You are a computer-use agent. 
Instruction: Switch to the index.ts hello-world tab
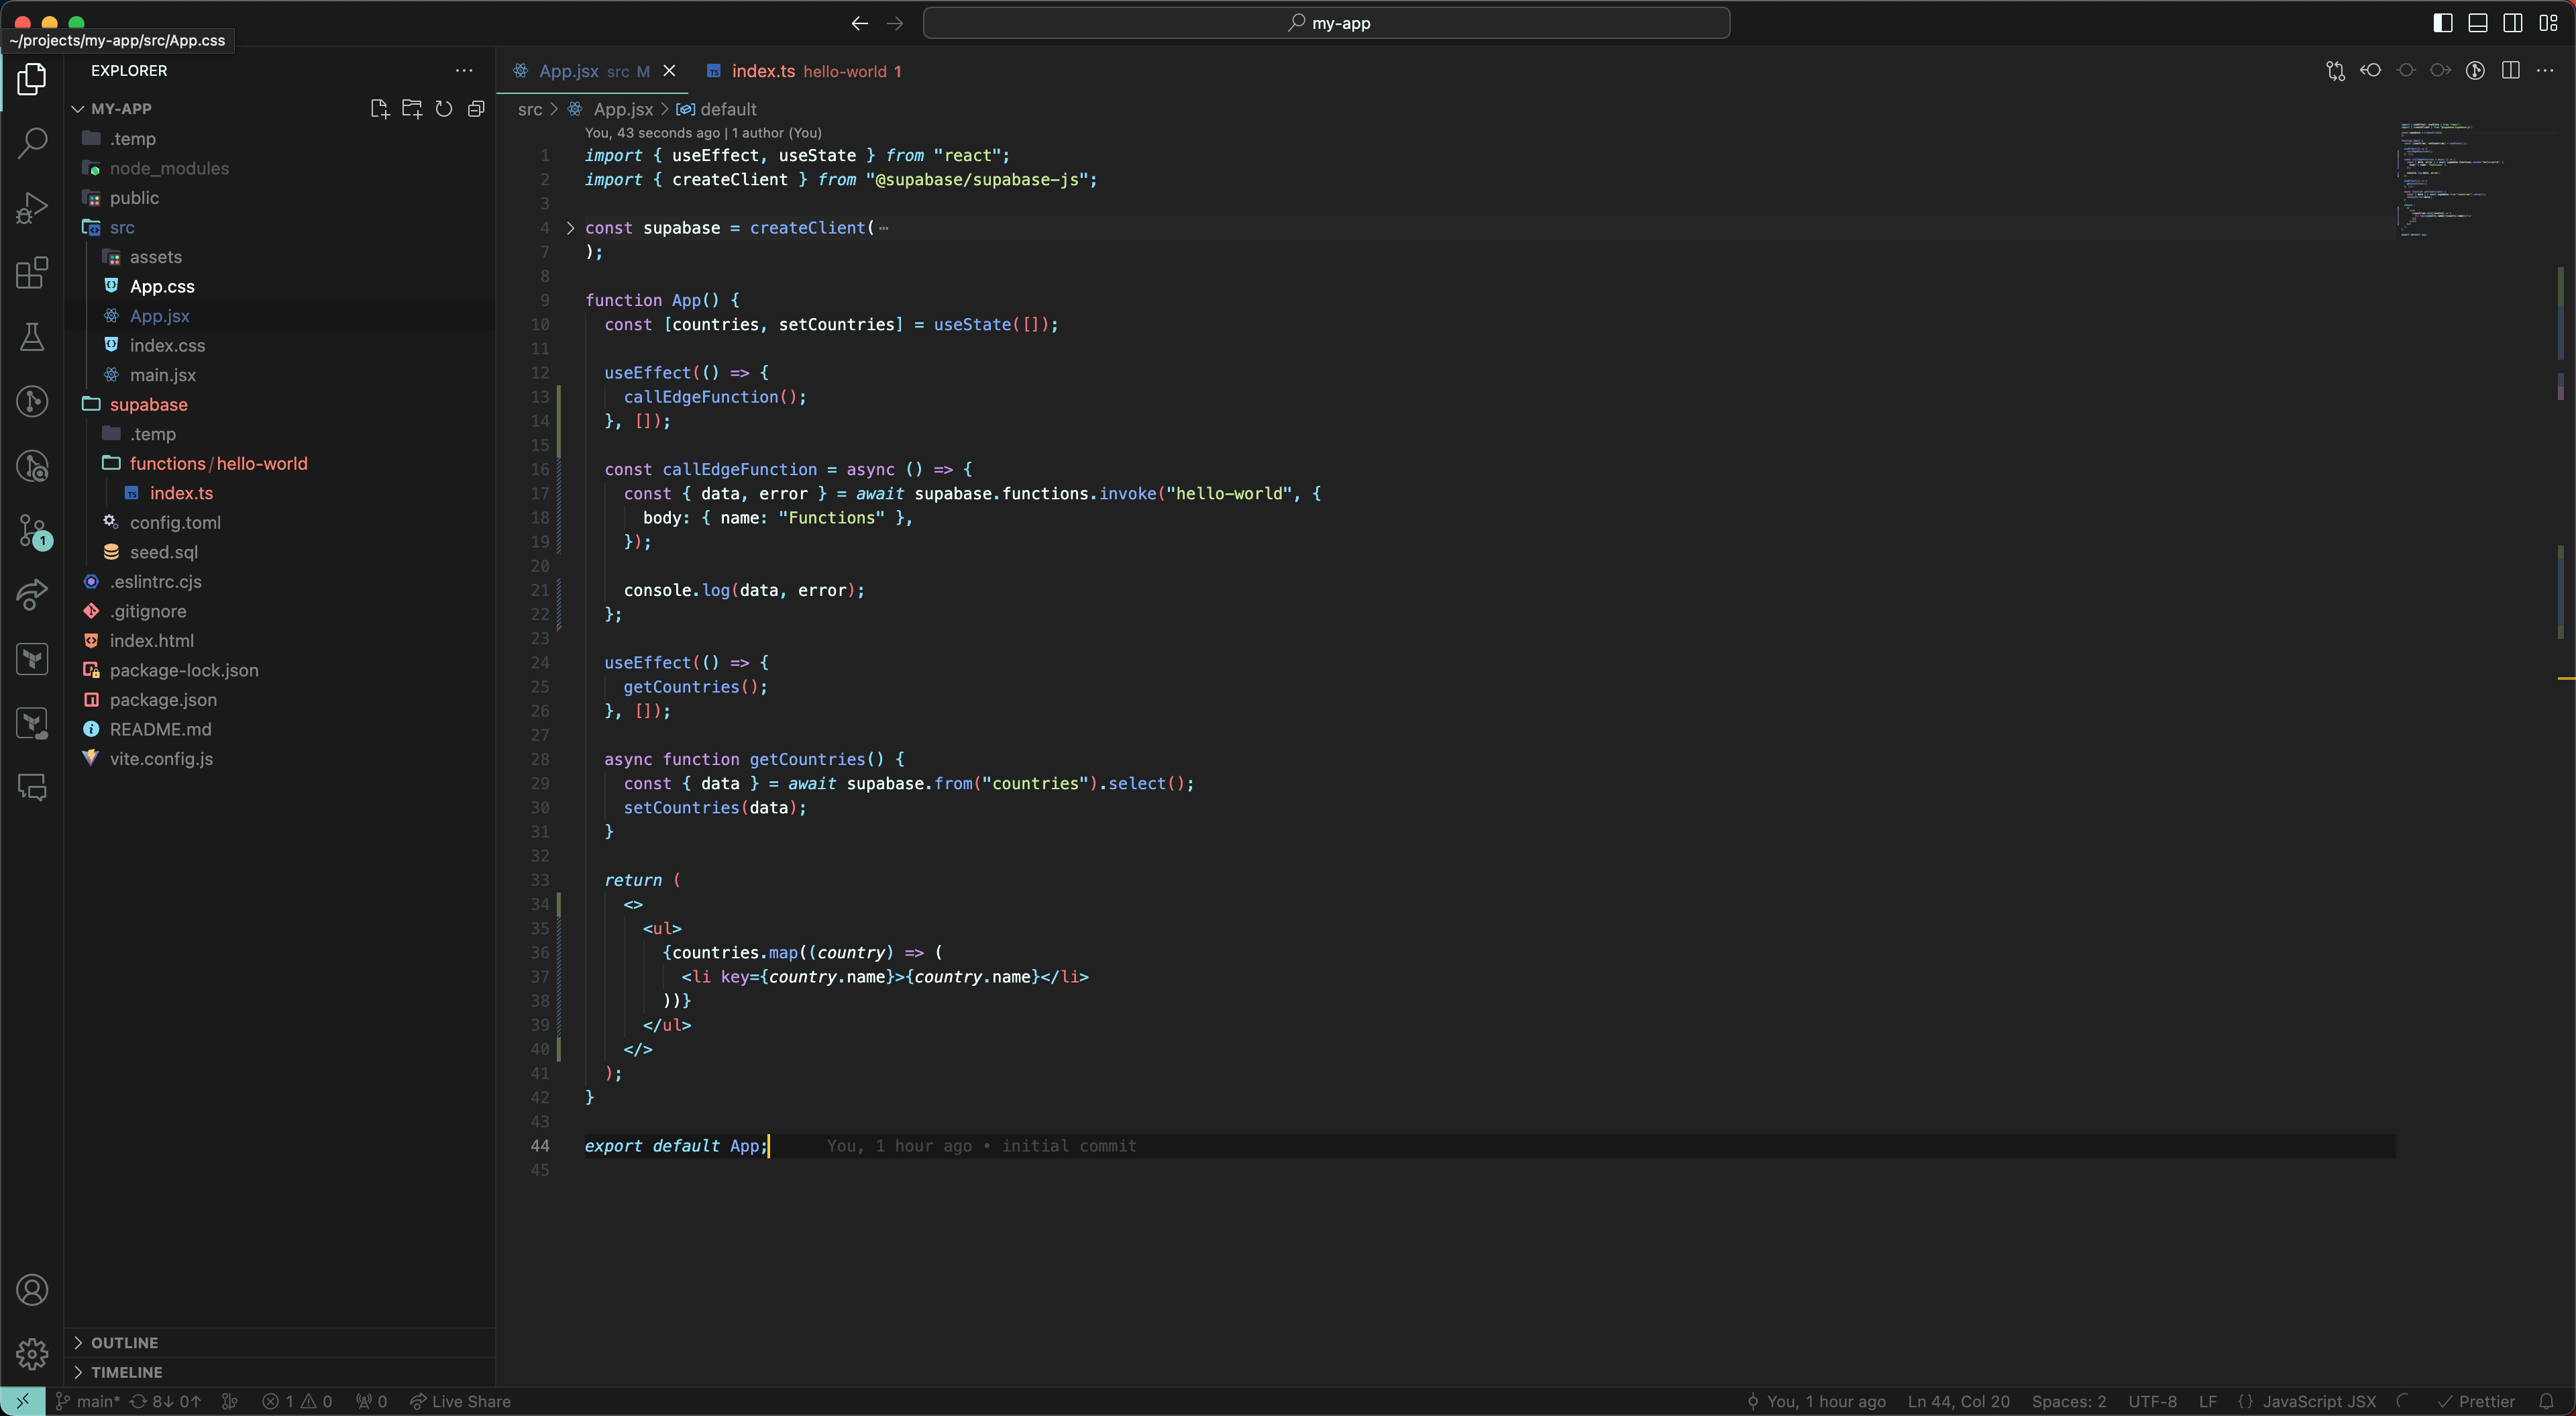point(804,71)
